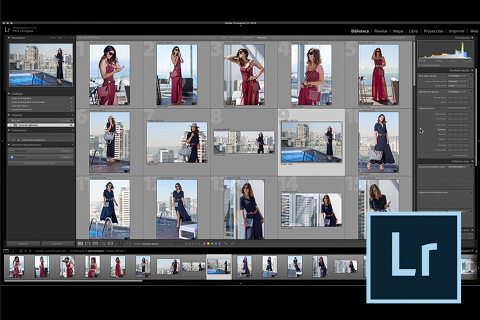Click the Importar button
The image size is (480, 320).
(x=23, y=244)
